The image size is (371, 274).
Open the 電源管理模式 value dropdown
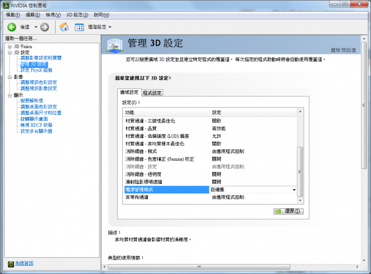click(294, 190)
